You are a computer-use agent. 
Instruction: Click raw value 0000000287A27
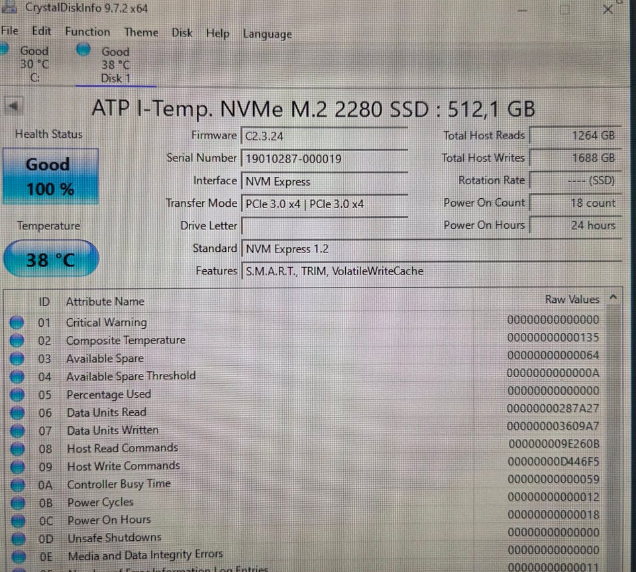[553, 408]
